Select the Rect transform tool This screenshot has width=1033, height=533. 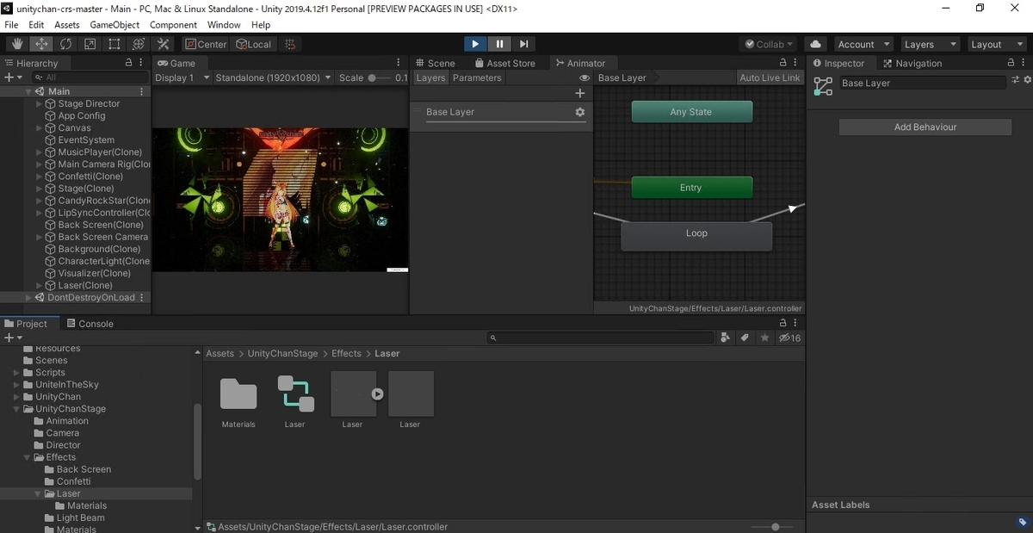tap(114, 44)
